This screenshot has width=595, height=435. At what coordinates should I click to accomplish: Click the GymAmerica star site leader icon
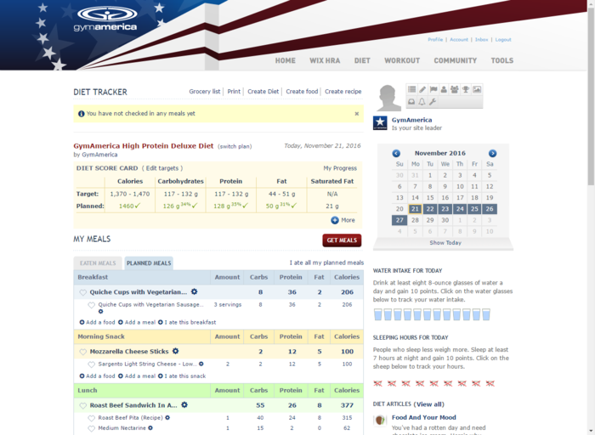[380, 123]
